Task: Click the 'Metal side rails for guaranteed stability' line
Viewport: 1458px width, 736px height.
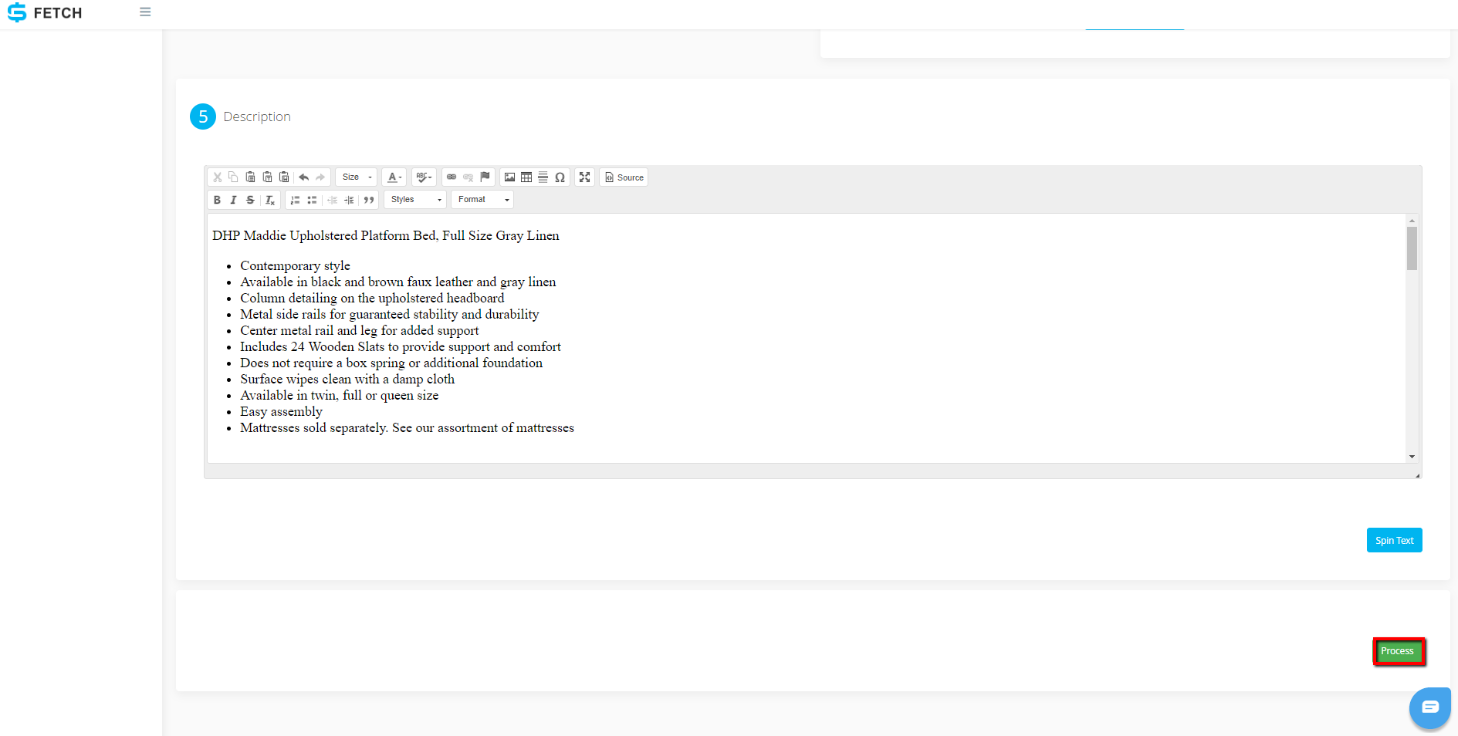Action: point(389,314)
